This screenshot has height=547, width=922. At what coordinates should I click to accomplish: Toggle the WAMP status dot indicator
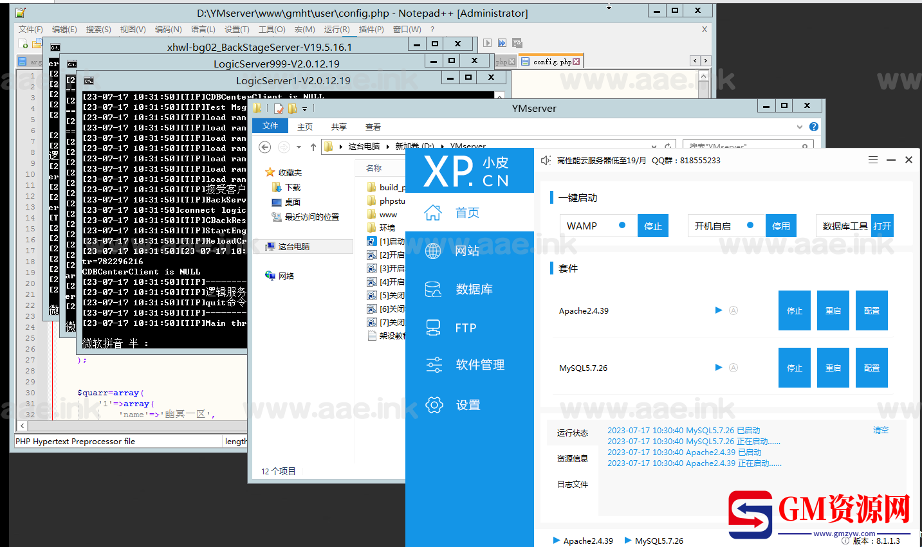[x=622, y=226]
